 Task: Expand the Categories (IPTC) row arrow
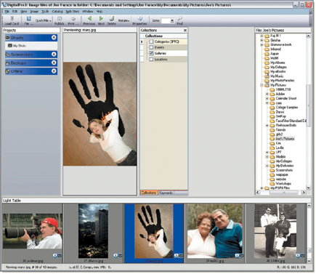142,41
